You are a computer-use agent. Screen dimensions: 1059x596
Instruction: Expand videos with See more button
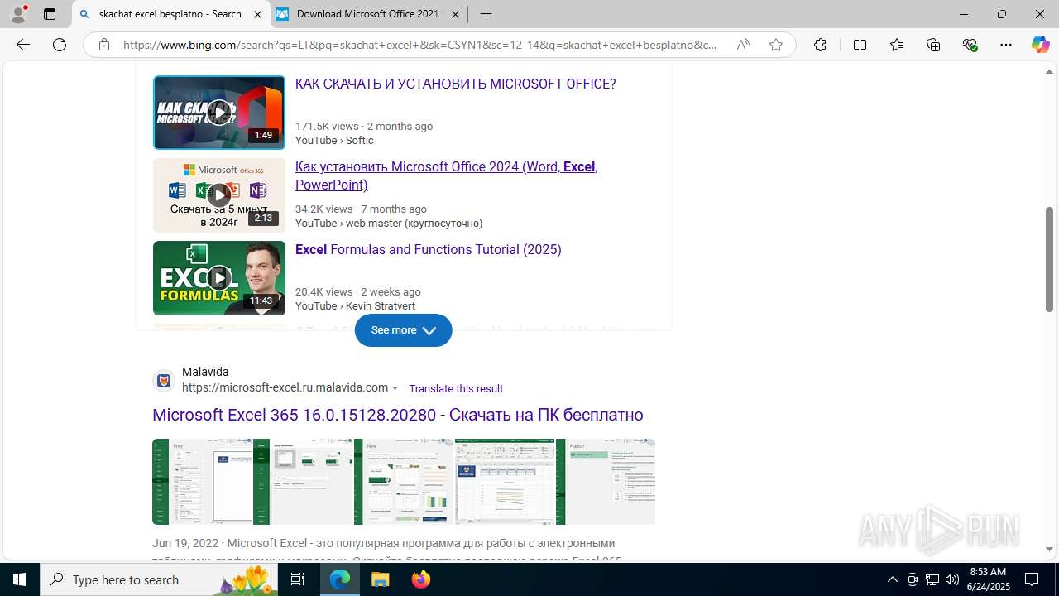pos(404,330)
